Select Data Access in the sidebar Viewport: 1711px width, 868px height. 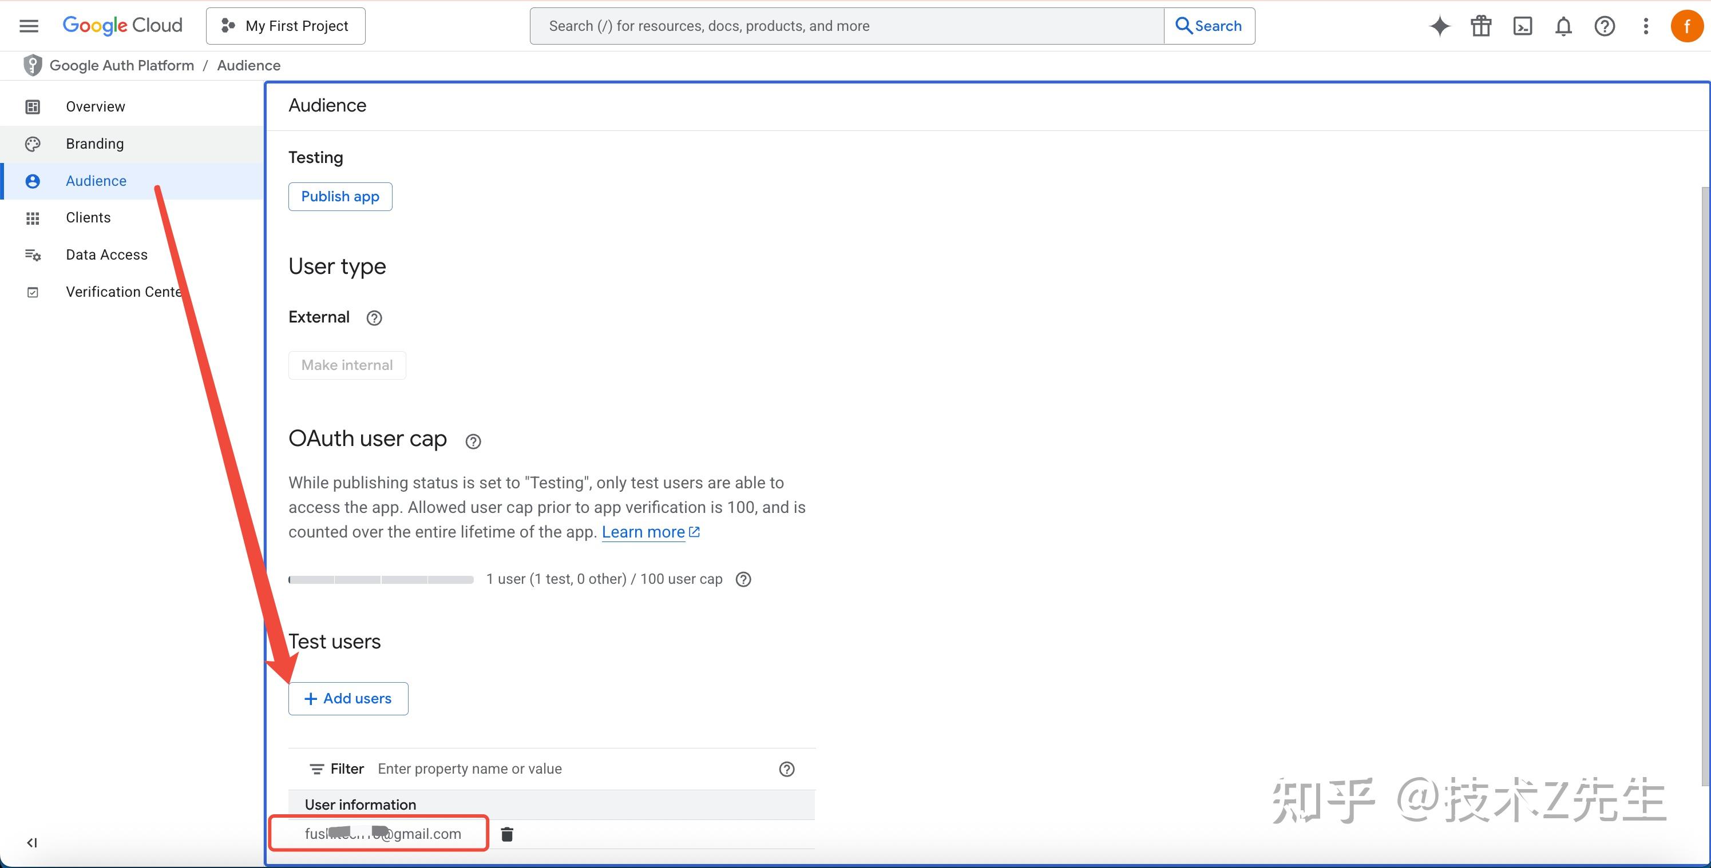(x=106, y=254)
